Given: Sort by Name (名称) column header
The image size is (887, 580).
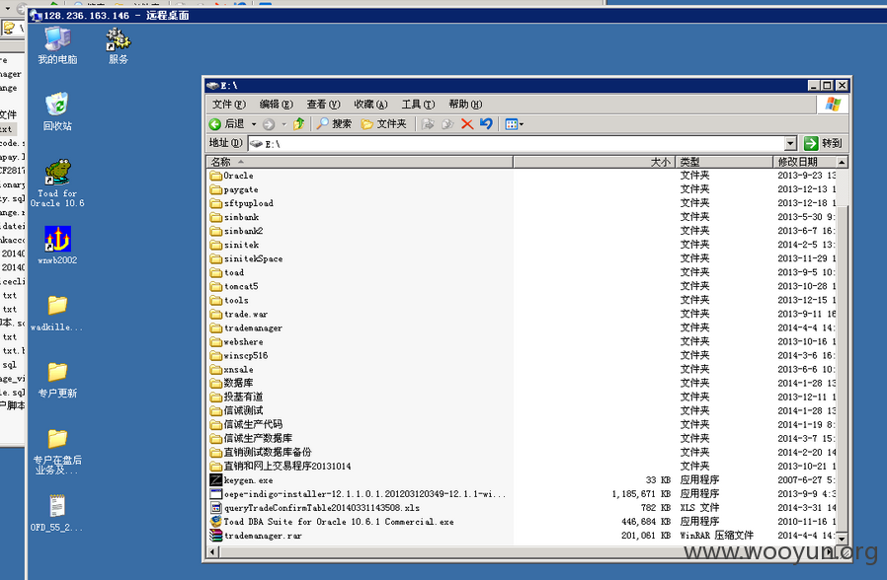Looking at the screenshot, I should click(360, 162).
